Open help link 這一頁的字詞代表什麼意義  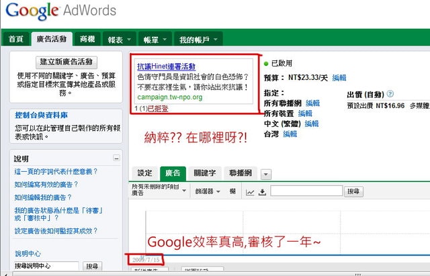pyautogui.click(x=56, y=171)
